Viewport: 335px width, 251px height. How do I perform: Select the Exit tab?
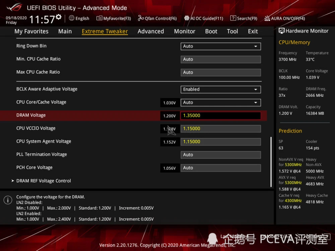pyautogui.click(x=253, y=31)
